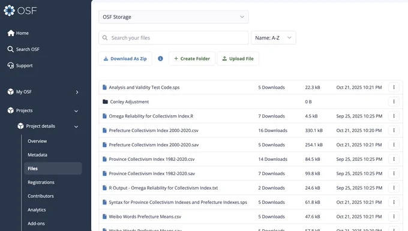Click the Support headset icon
Screen dimensions: 408x231
(x=11, y=65)
